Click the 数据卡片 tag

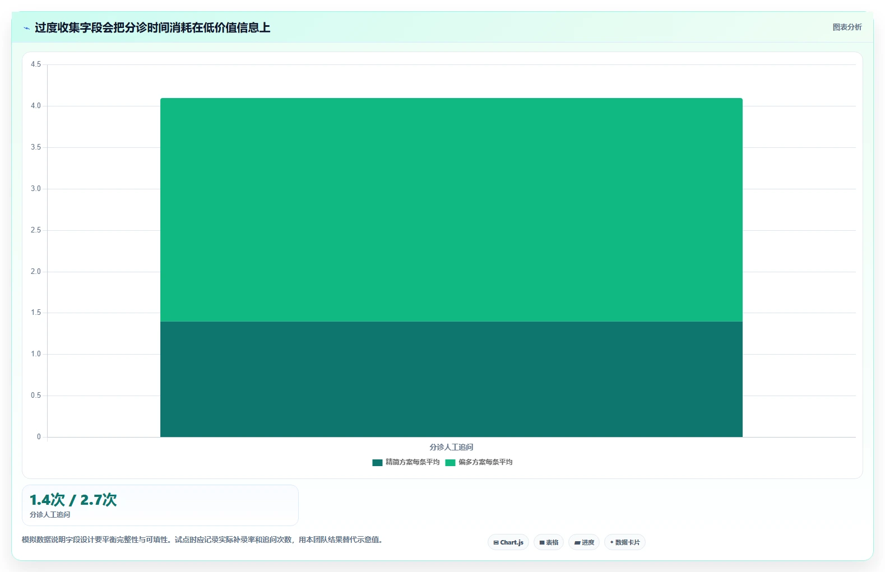click(625, 542)
